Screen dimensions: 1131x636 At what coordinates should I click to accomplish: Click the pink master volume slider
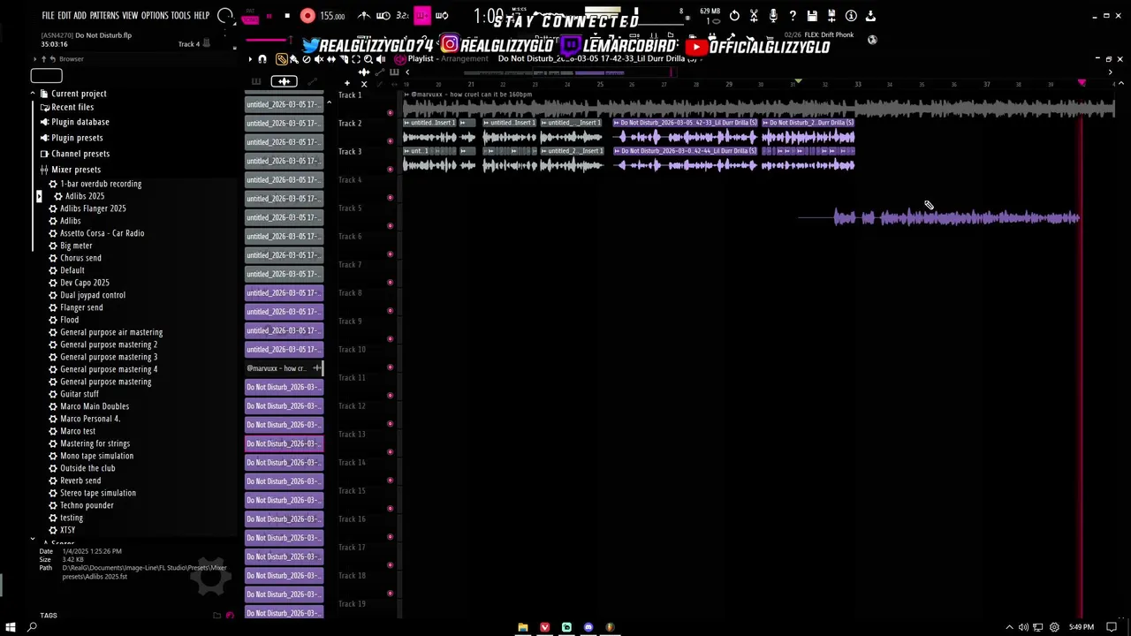(266, 40)
